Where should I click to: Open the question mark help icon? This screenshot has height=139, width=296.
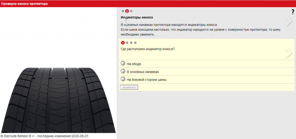[293, 12]
